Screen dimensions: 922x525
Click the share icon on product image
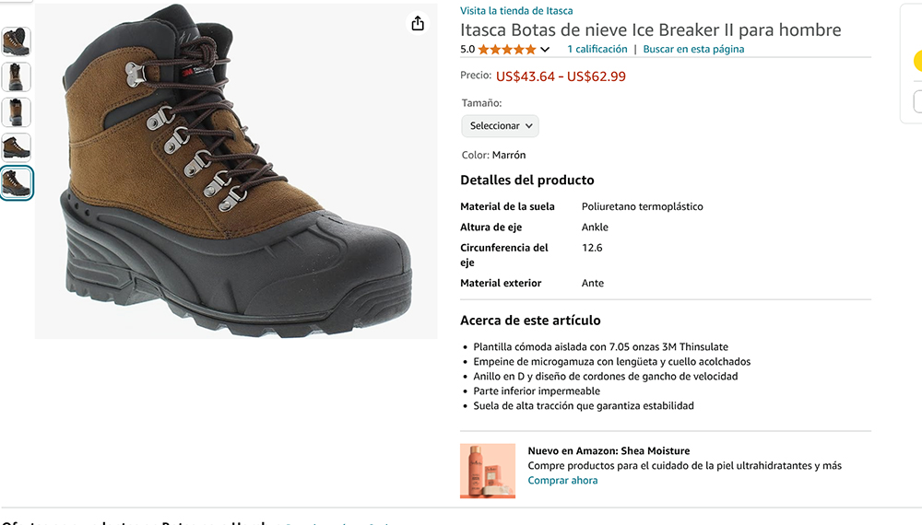point(418,23)
